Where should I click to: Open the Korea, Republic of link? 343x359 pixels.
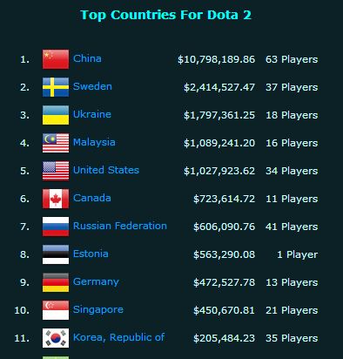[119, 337]
